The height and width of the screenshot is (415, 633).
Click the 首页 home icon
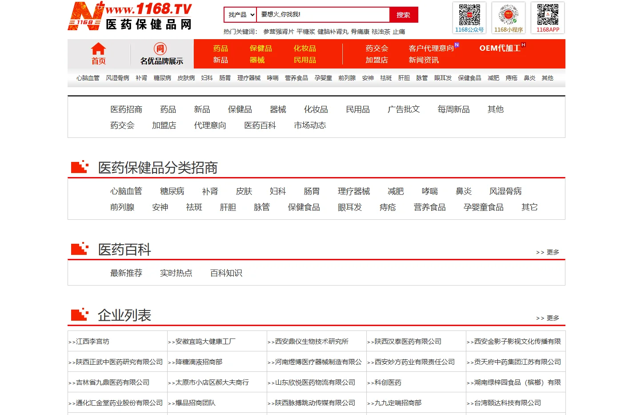coord(98,48)
